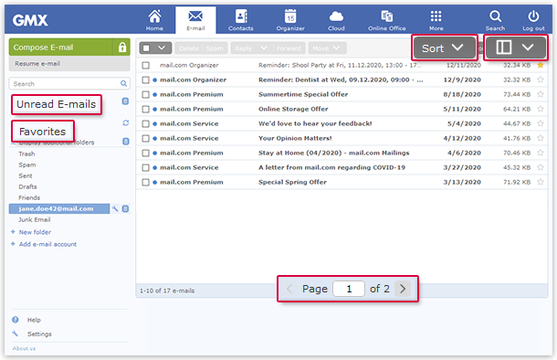The height and width of the screenshot is (360, 557).
Task: Click the refresh arrows icon beside Favorites
Action: pyautogui.click(x=126, y=122)
